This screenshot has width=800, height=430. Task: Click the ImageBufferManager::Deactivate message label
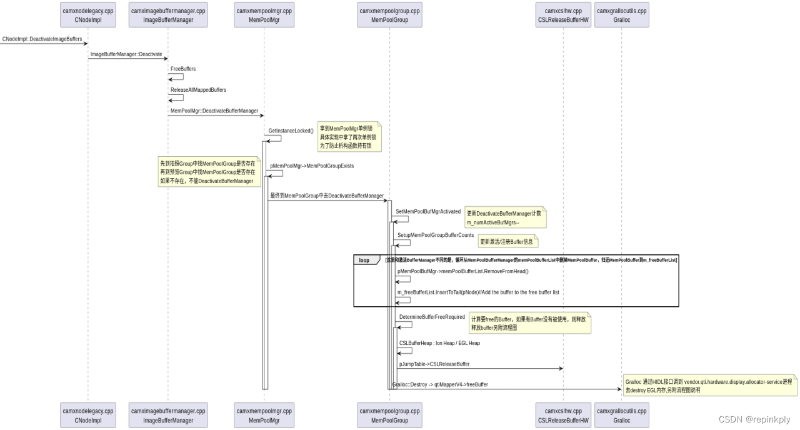click(x=127, y=54)
